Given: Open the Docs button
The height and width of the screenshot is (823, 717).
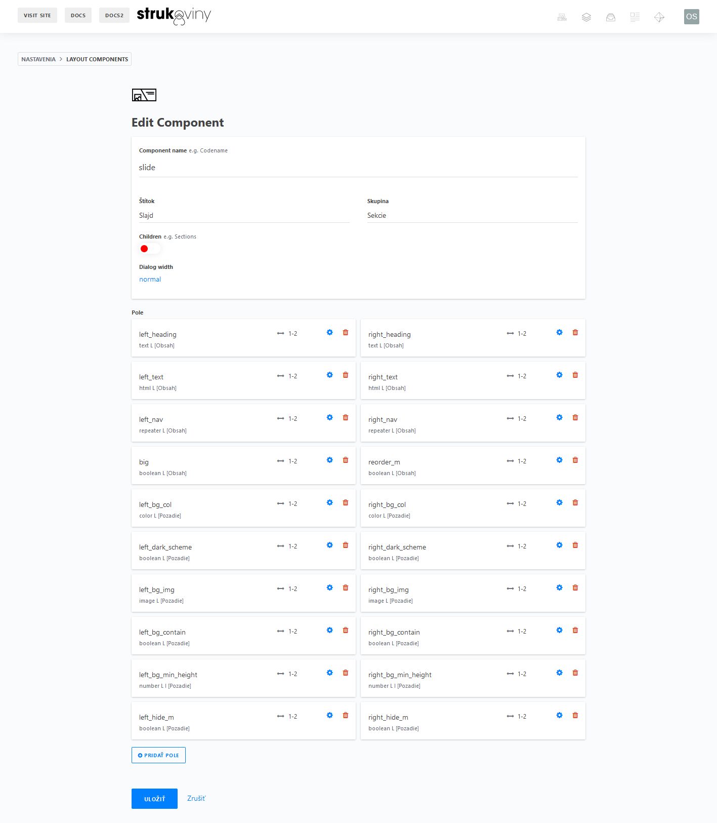Looking at the screenshot, I should pos(78,15).
